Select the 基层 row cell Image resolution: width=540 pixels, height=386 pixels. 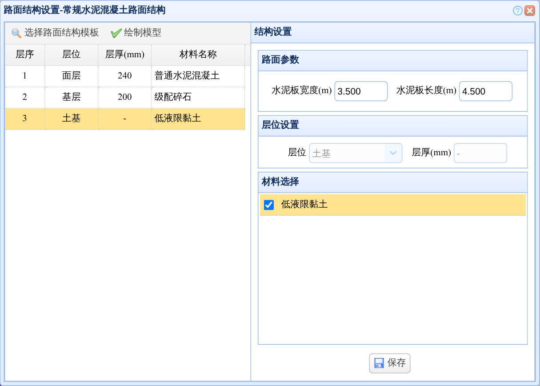[72, 97]
